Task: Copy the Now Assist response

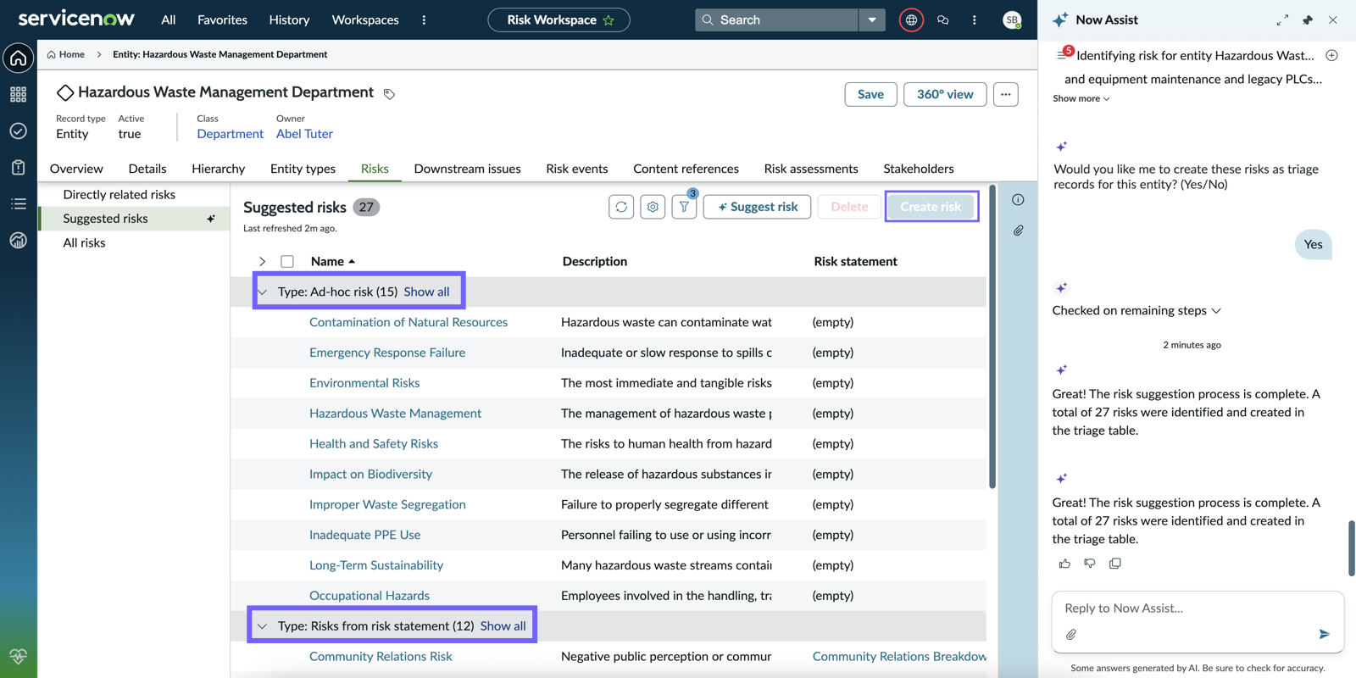Action: 1115,564
